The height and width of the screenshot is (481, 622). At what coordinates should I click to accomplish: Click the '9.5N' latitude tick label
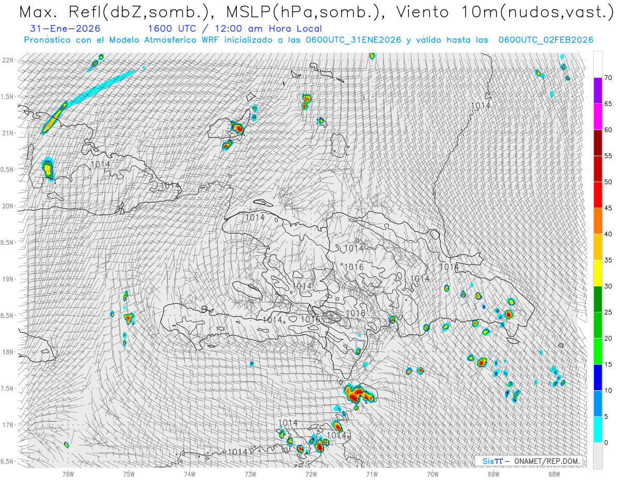pyautogui.click(x=7, y=242)
